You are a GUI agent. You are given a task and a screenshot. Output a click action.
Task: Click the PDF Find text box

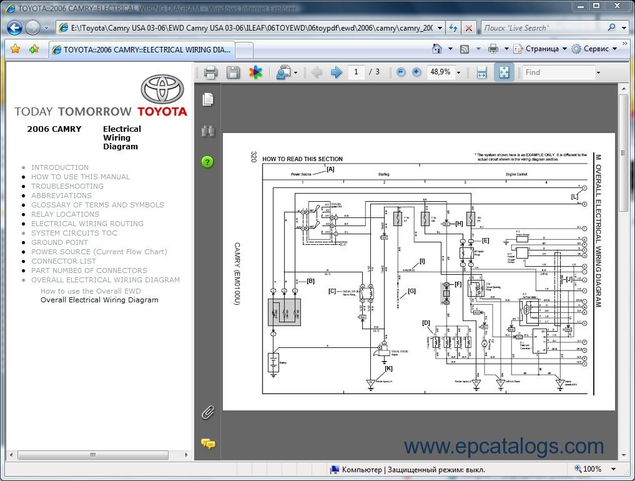point(559,72)
